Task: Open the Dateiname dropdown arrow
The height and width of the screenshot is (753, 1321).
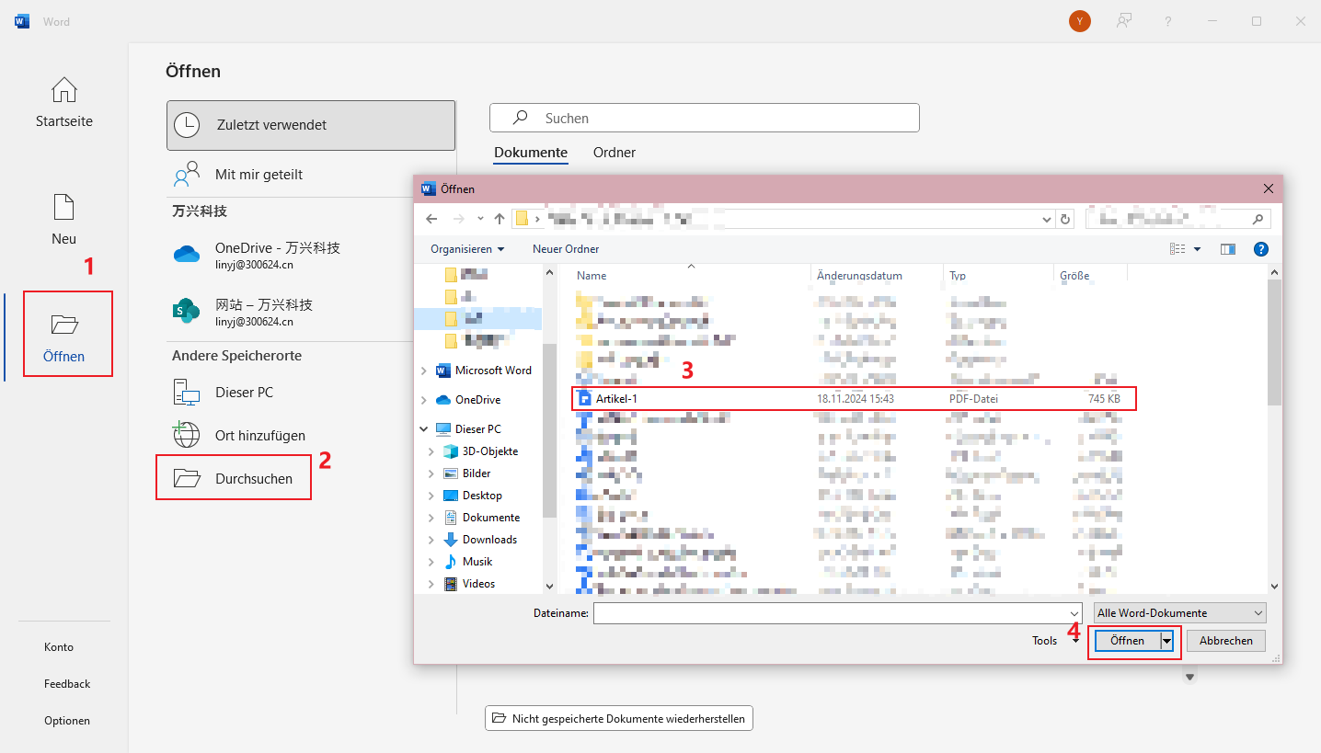Action: click(x=1074, y=613)
